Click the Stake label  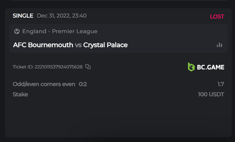click(x=20, y=94)
